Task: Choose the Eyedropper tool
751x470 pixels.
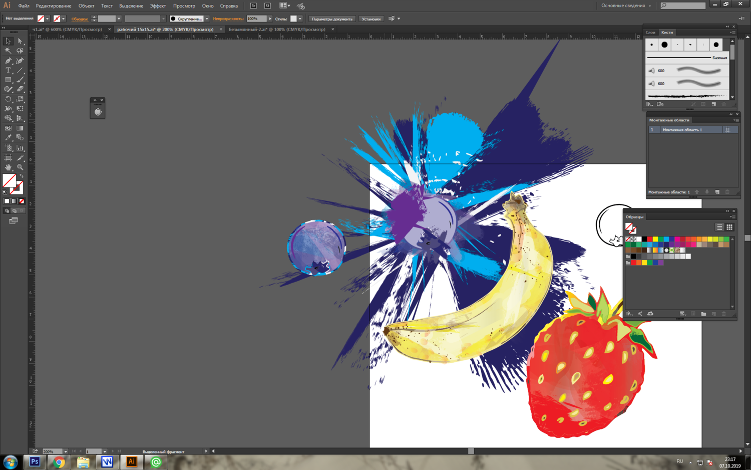Action: [x=8, y=138]
